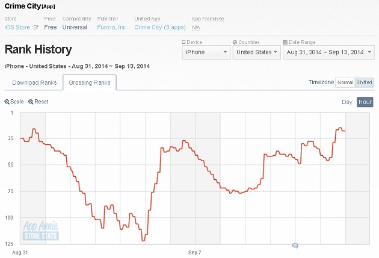Switch to the Grossing Ranks tab
The image size is (379, 258).
pyautogui.click(x=90, y=82)
